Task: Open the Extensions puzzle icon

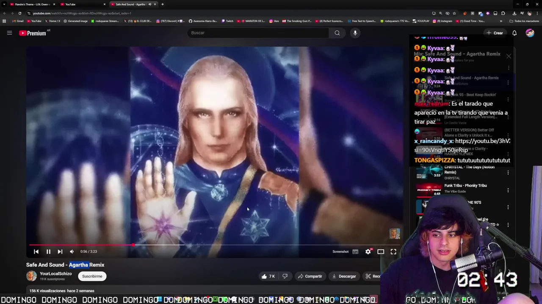Action: 503,13
